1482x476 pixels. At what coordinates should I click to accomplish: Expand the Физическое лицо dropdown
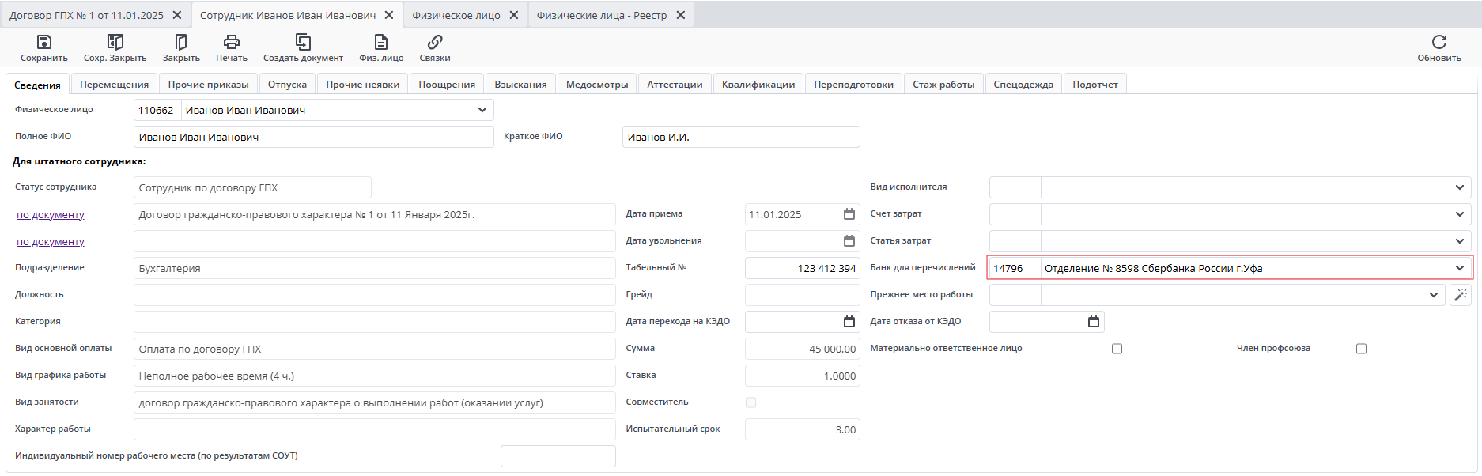click(482, 111)
